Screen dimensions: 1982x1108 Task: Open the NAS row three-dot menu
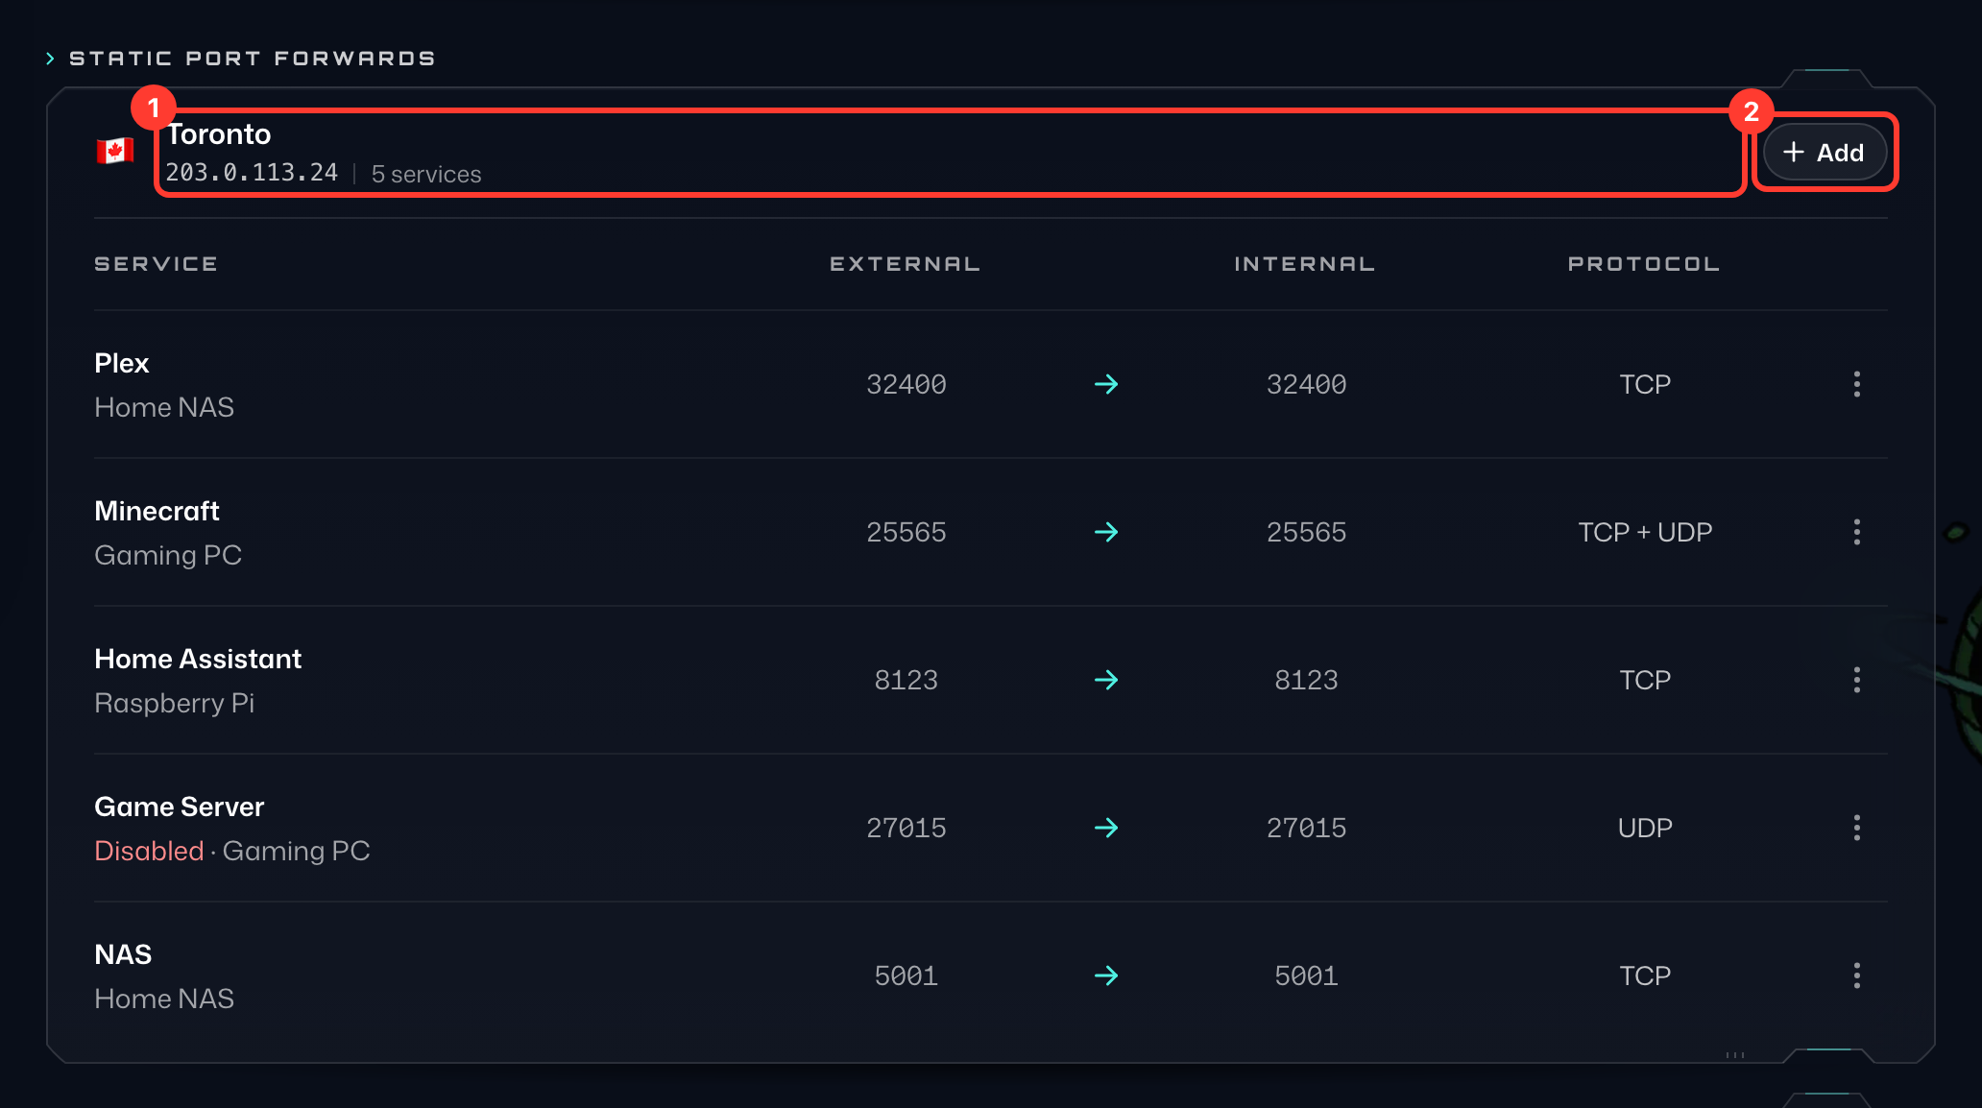coord(1856,976)
